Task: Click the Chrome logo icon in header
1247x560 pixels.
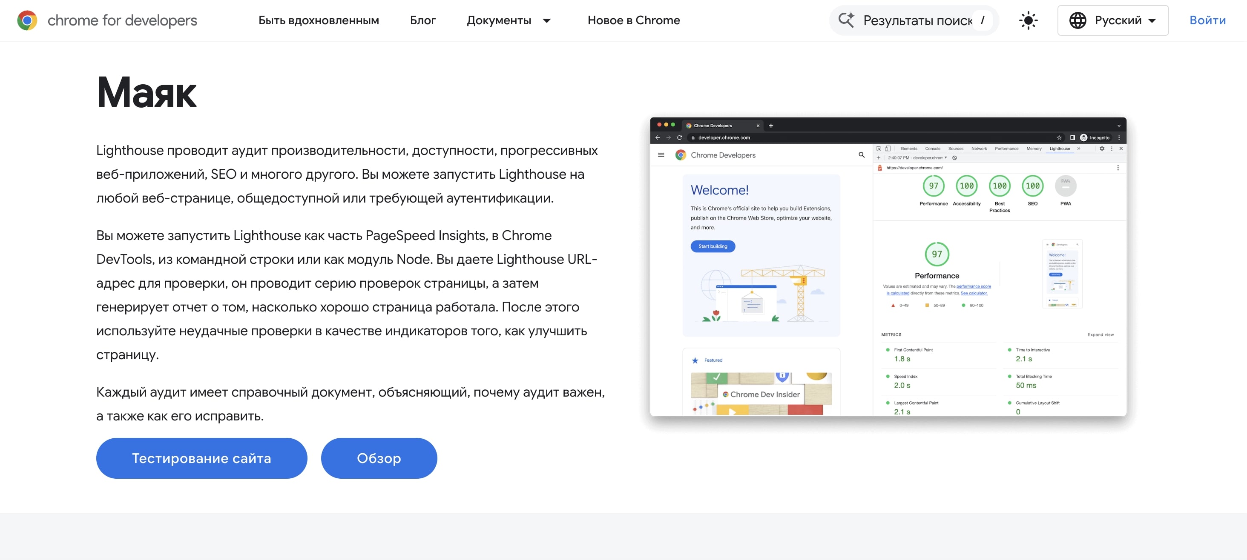Action: (27, 20)
